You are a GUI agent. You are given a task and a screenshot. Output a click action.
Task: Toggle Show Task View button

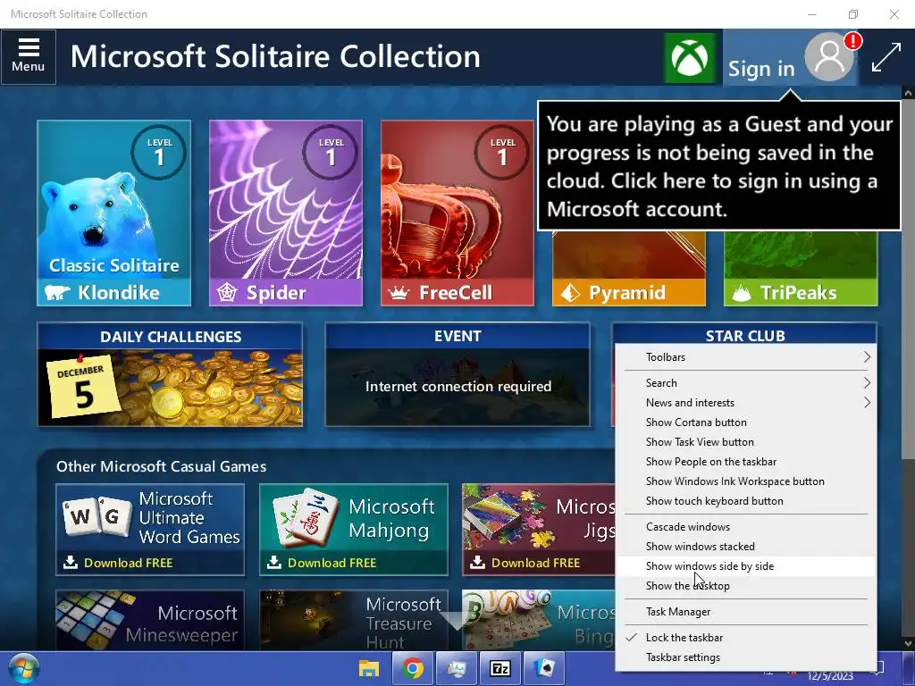point(746,442)
